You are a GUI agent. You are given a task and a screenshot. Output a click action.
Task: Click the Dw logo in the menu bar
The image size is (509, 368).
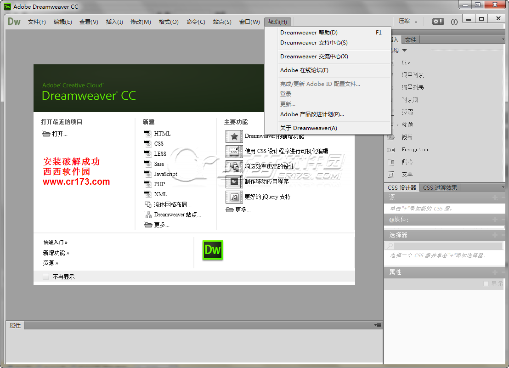pos(14,22)
